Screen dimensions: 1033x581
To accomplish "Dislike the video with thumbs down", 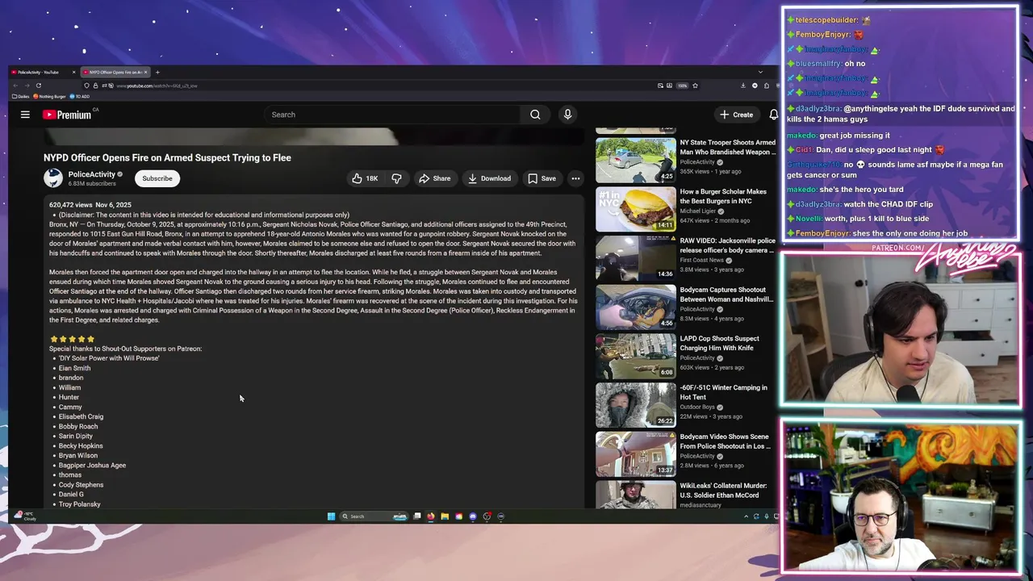I will [x=396, y=178].
